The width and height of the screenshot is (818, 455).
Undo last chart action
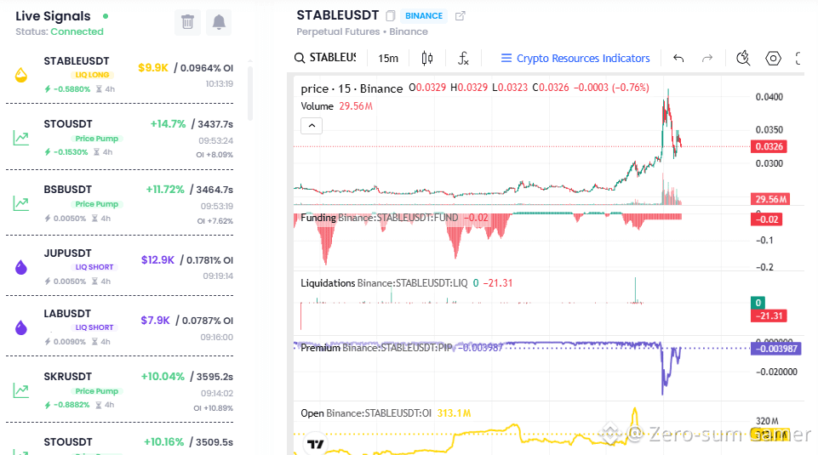[x=678, y=58]
